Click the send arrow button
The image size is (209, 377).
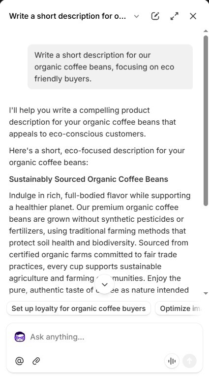click(x=189, y=361)
